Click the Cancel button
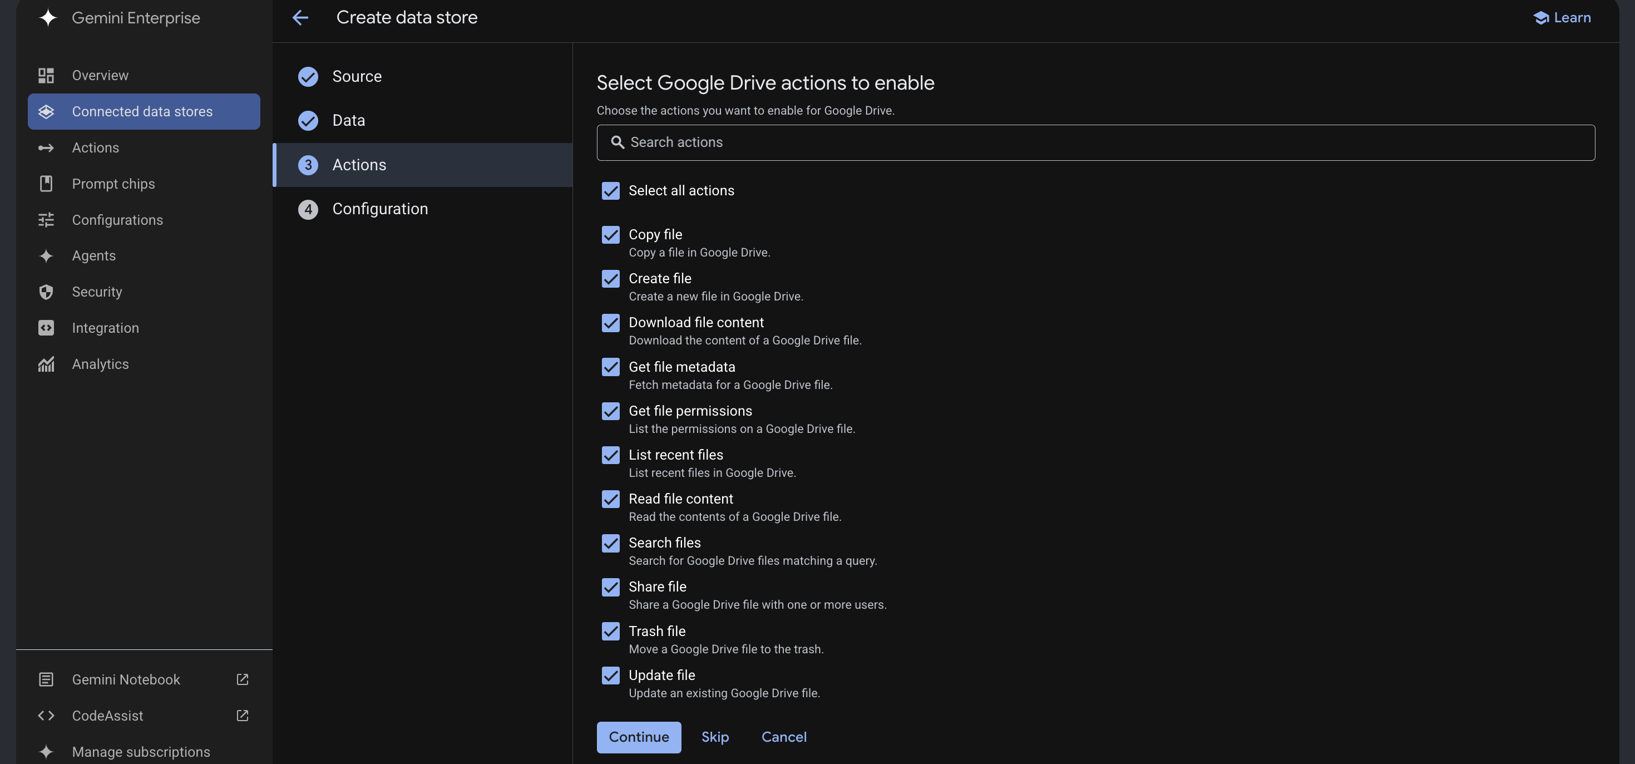Viewport: 1635px width, 764px height. click(x=784, y=737)
